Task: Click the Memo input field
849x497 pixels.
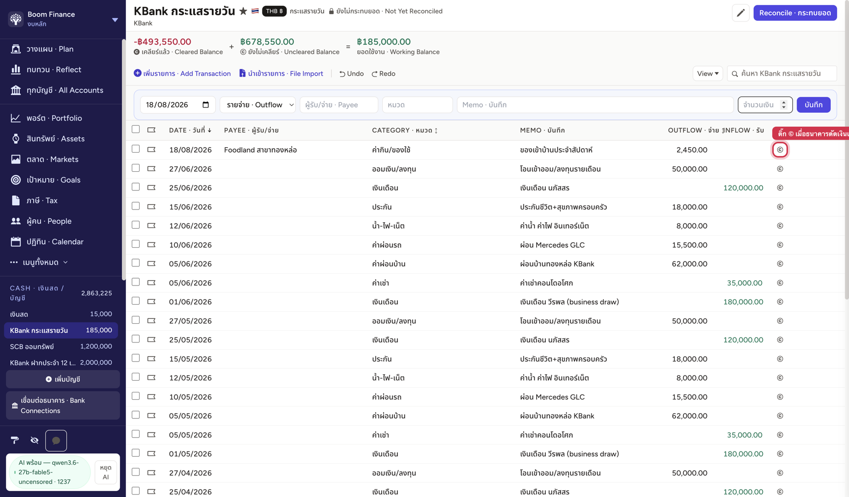Action: pyautogui.click(x=595, y=105)
